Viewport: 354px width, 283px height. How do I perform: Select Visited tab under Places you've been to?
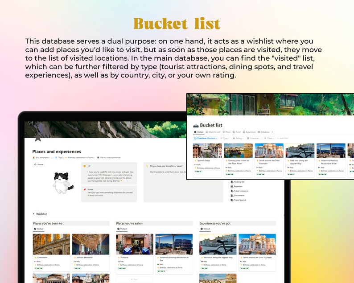39,229
